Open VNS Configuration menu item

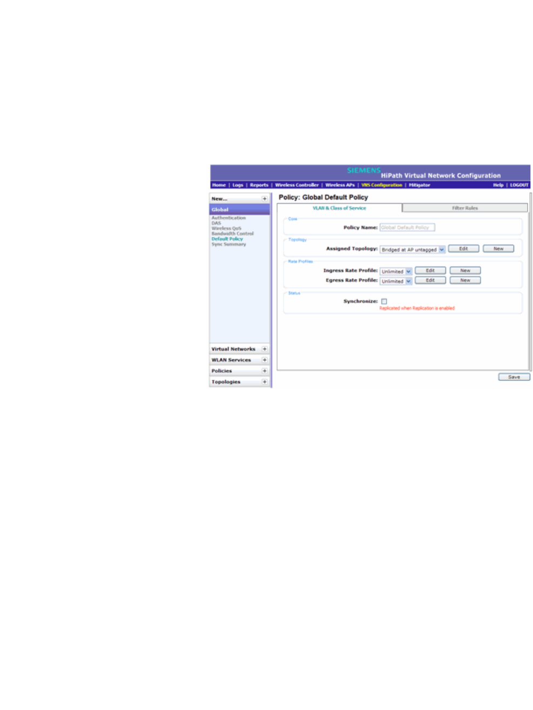tap(381, 185)
